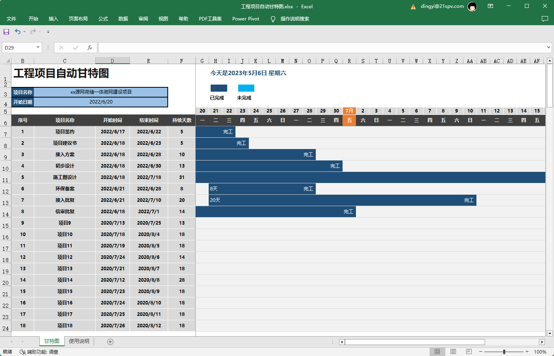This screenshot has width=554, height=356.
Task: Click the 持续天数 column header cell
Action: (x=182, y=120)
